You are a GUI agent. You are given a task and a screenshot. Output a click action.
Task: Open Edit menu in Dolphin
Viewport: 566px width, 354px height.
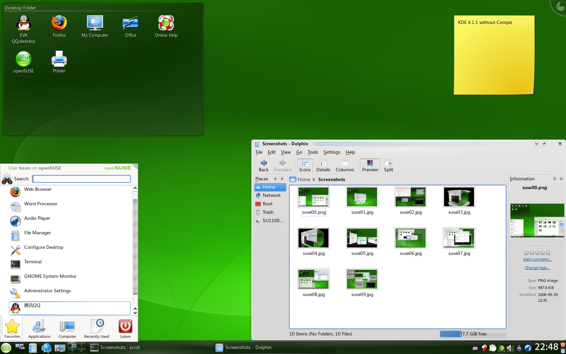272,152
